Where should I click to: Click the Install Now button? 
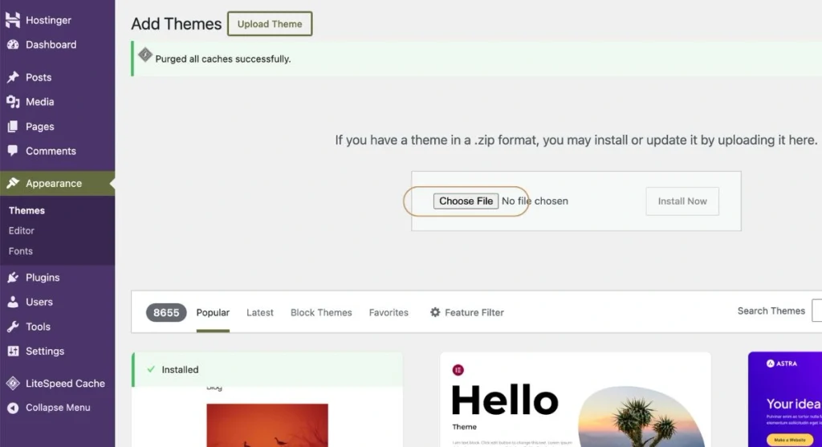click(682, 201)
